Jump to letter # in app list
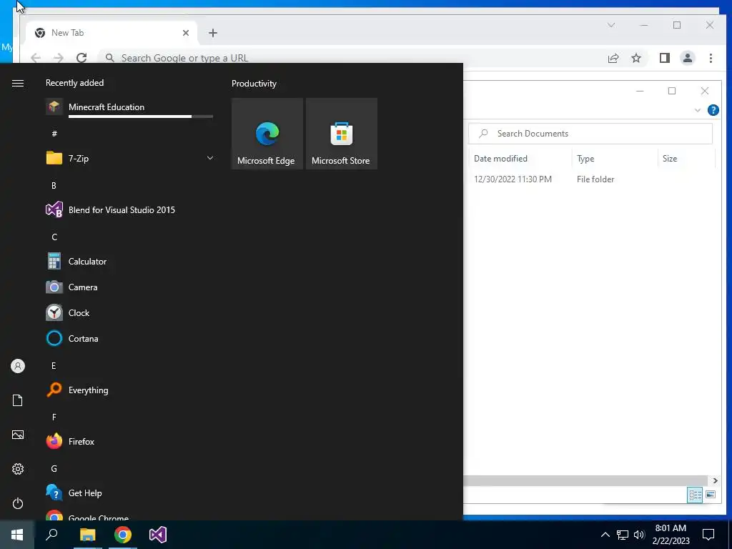The height and width of the screenshot is (549, 732). point(54,134)
